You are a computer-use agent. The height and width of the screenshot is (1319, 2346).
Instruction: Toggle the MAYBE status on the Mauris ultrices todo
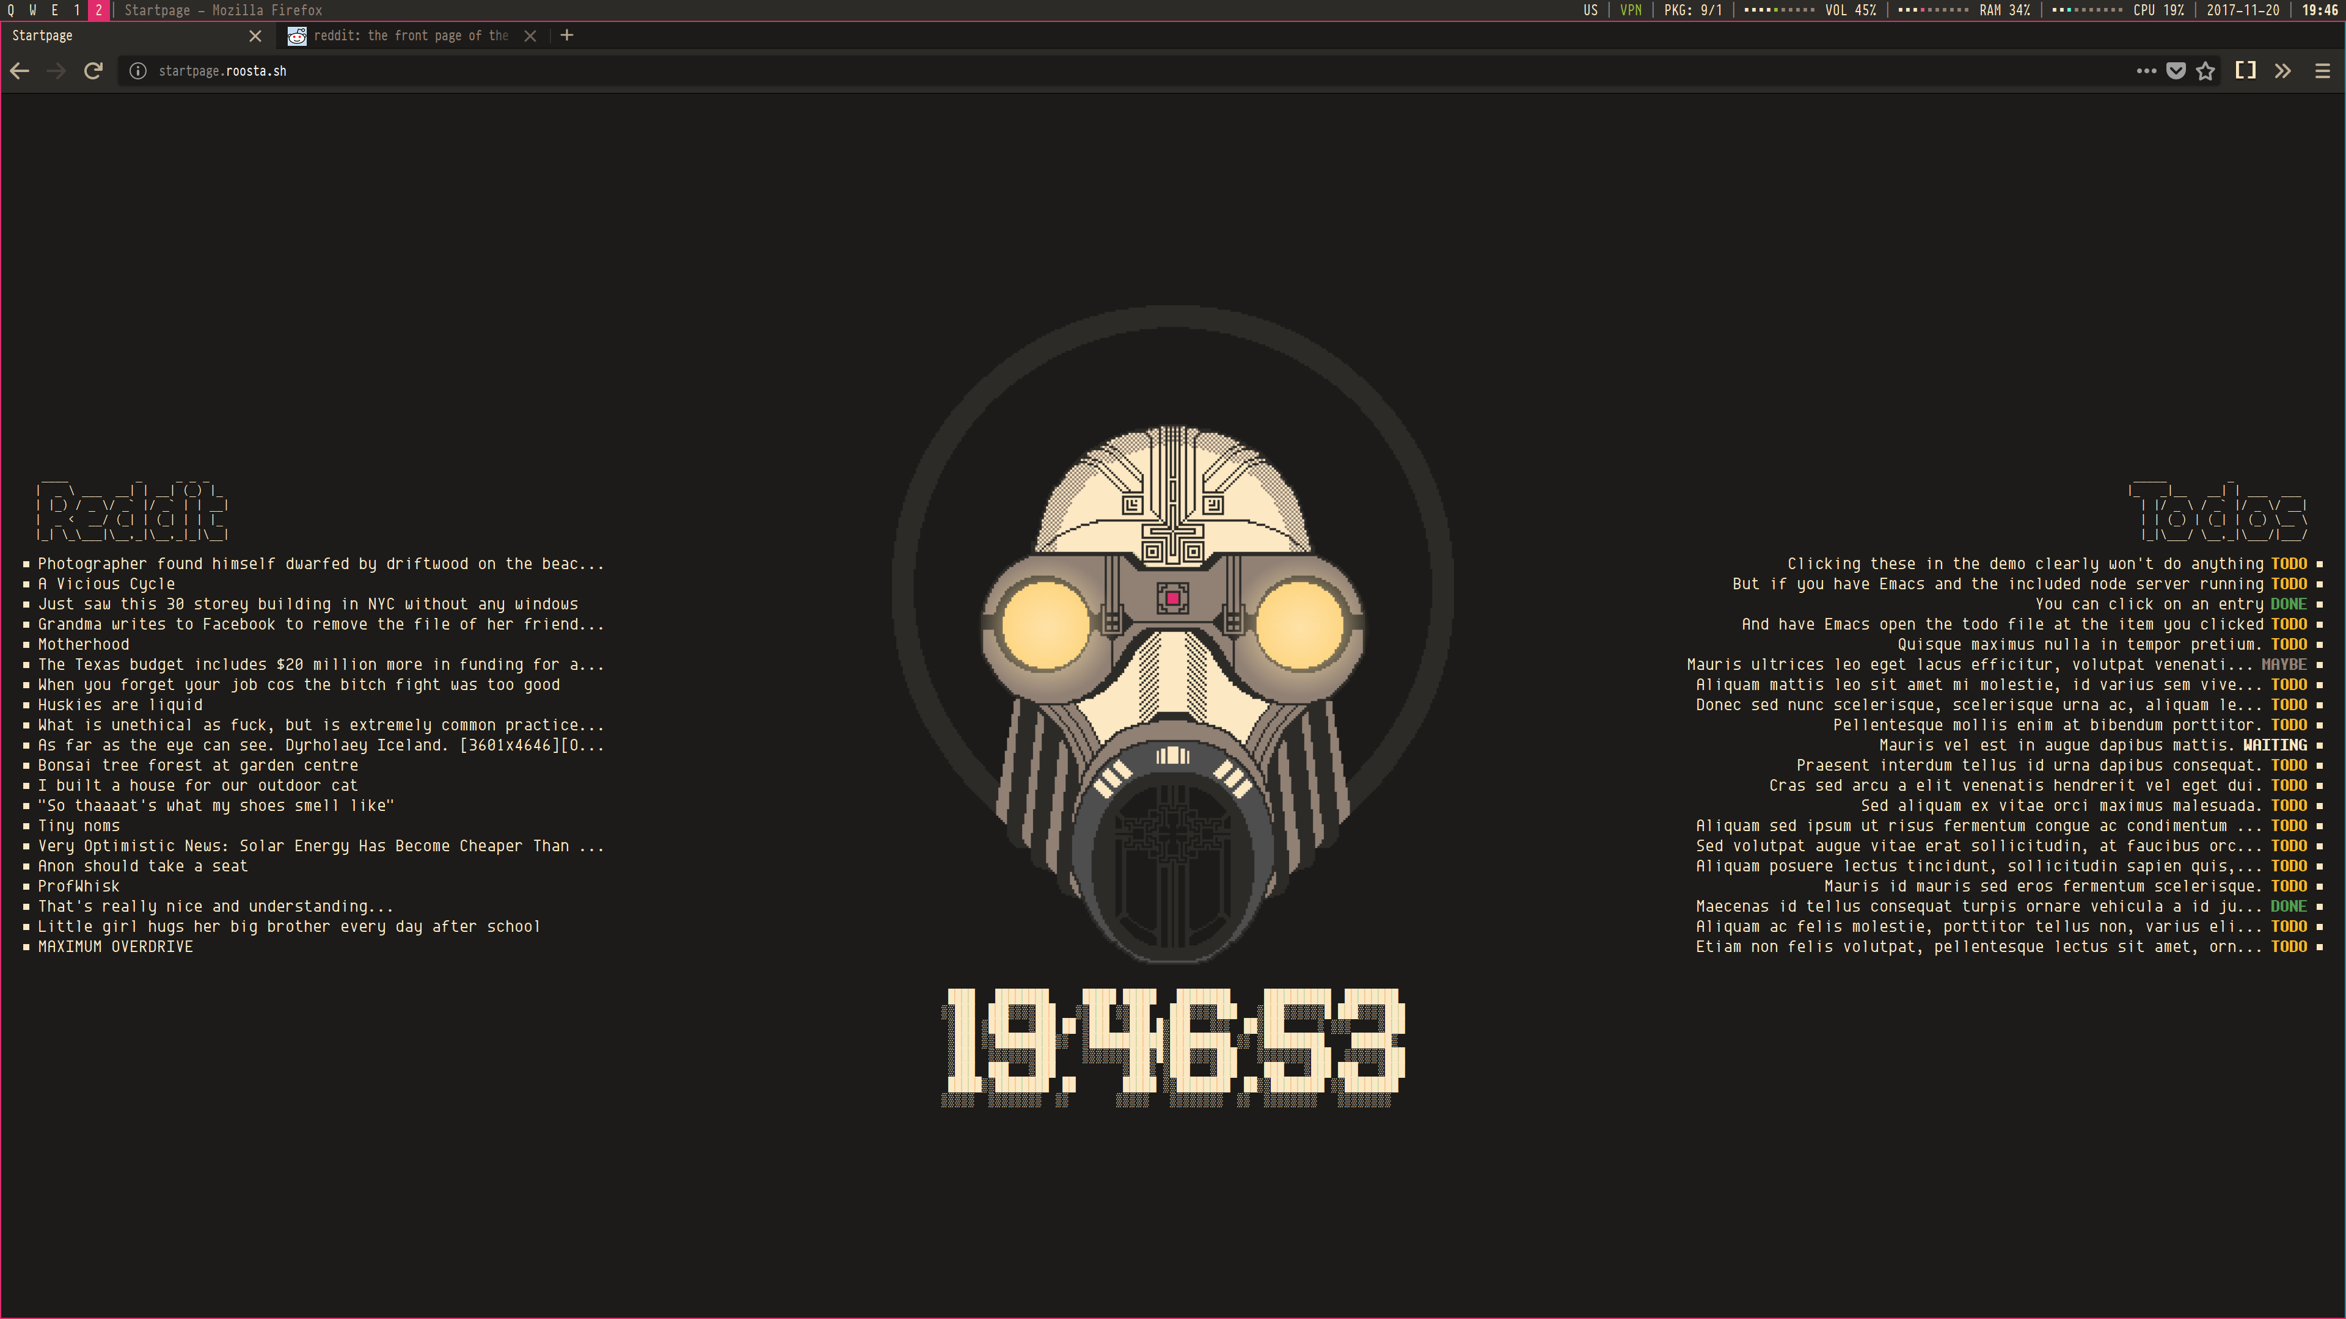coord(2283,664)
